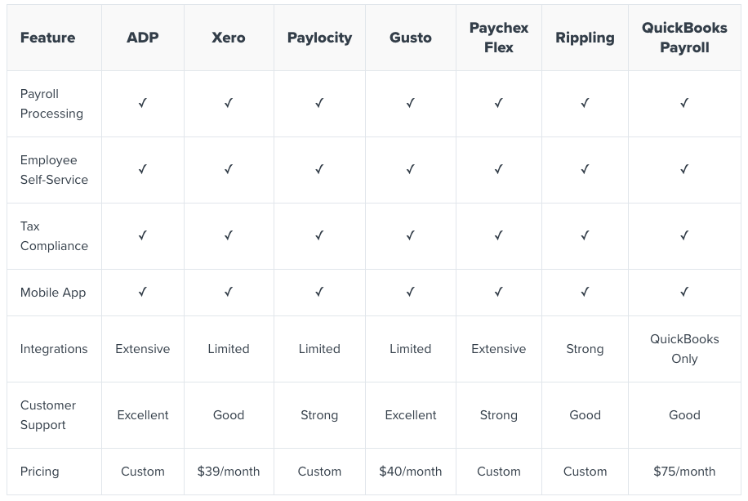Screen dimensions: 748x501
Task: Click the ADP column header
Action: 143,38
